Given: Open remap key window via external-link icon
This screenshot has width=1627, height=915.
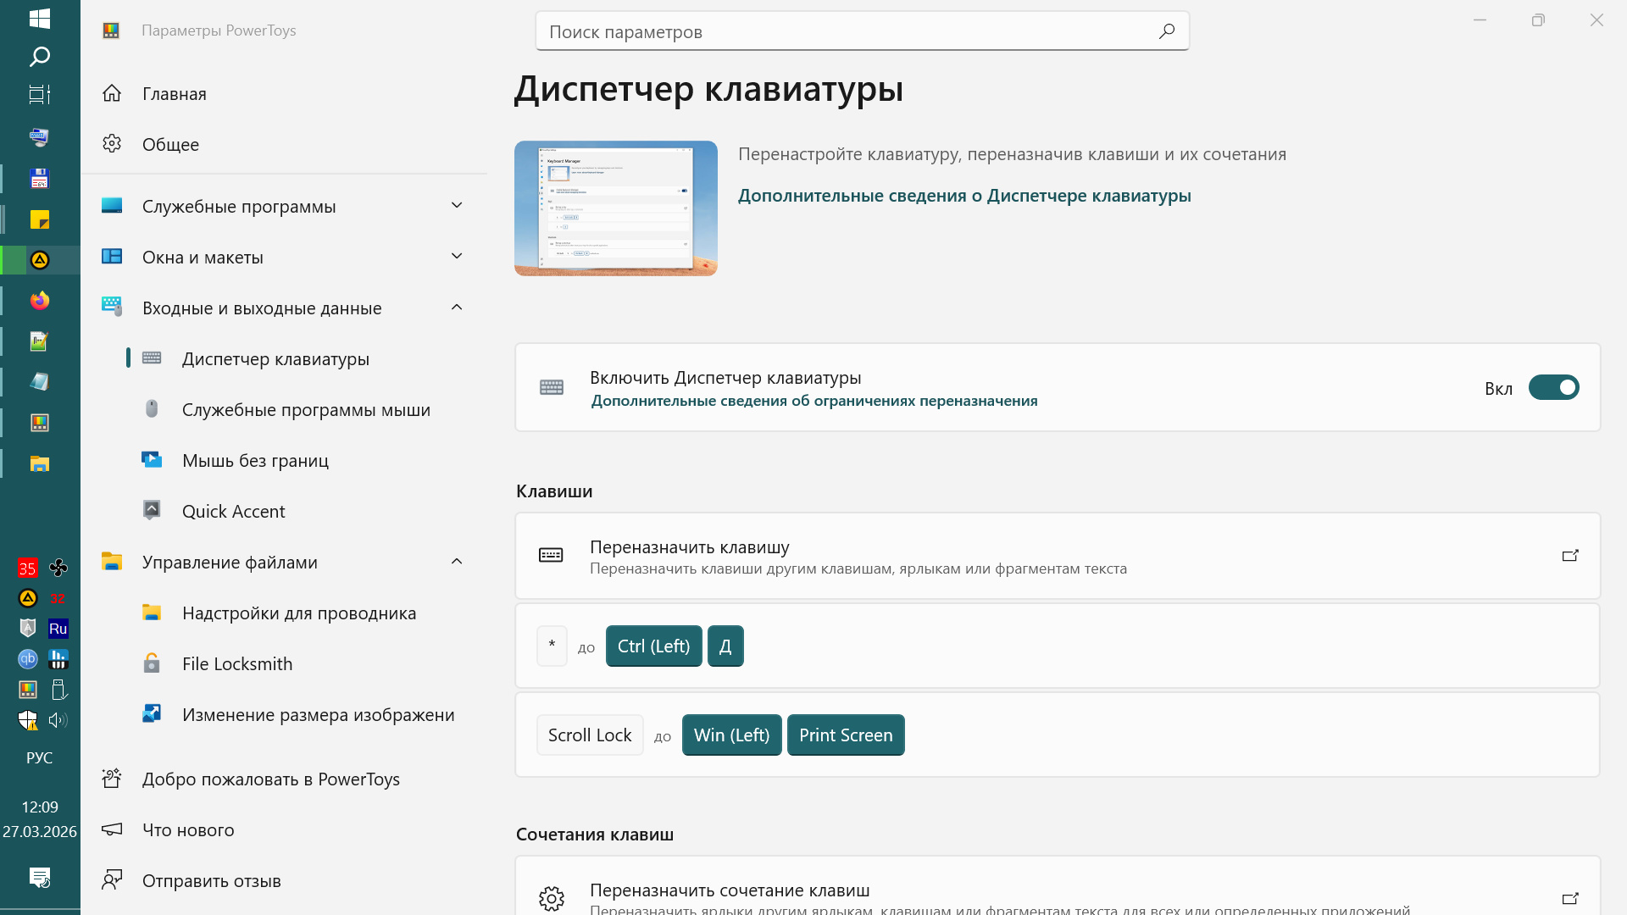Looking at the screenshot, I should (1570, 556).
